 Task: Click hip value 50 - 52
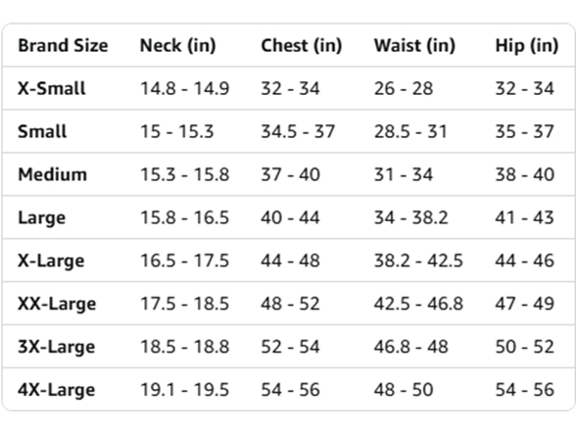[x=525, y=347]
